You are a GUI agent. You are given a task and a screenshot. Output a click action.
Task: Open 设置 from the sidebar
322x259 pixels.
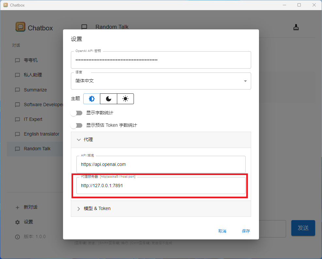point(35,222)
